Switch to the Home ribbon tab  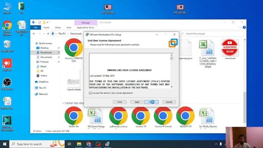[x=46, y=28]
